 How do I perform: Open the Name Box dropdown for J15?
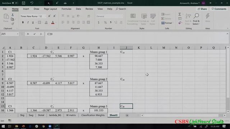pos(18,34)
